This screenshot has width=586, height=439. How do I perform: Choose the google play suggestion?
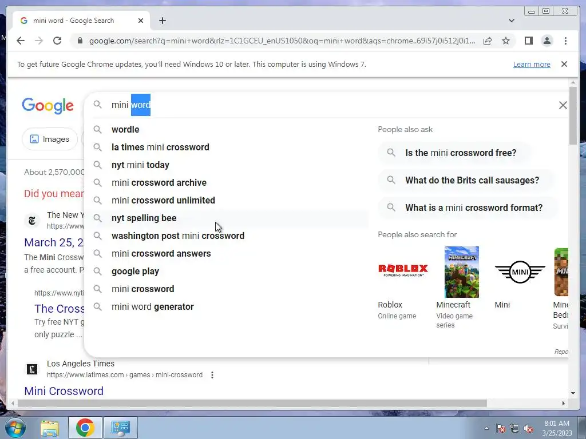pyautogui.click(x=228, y=272)
